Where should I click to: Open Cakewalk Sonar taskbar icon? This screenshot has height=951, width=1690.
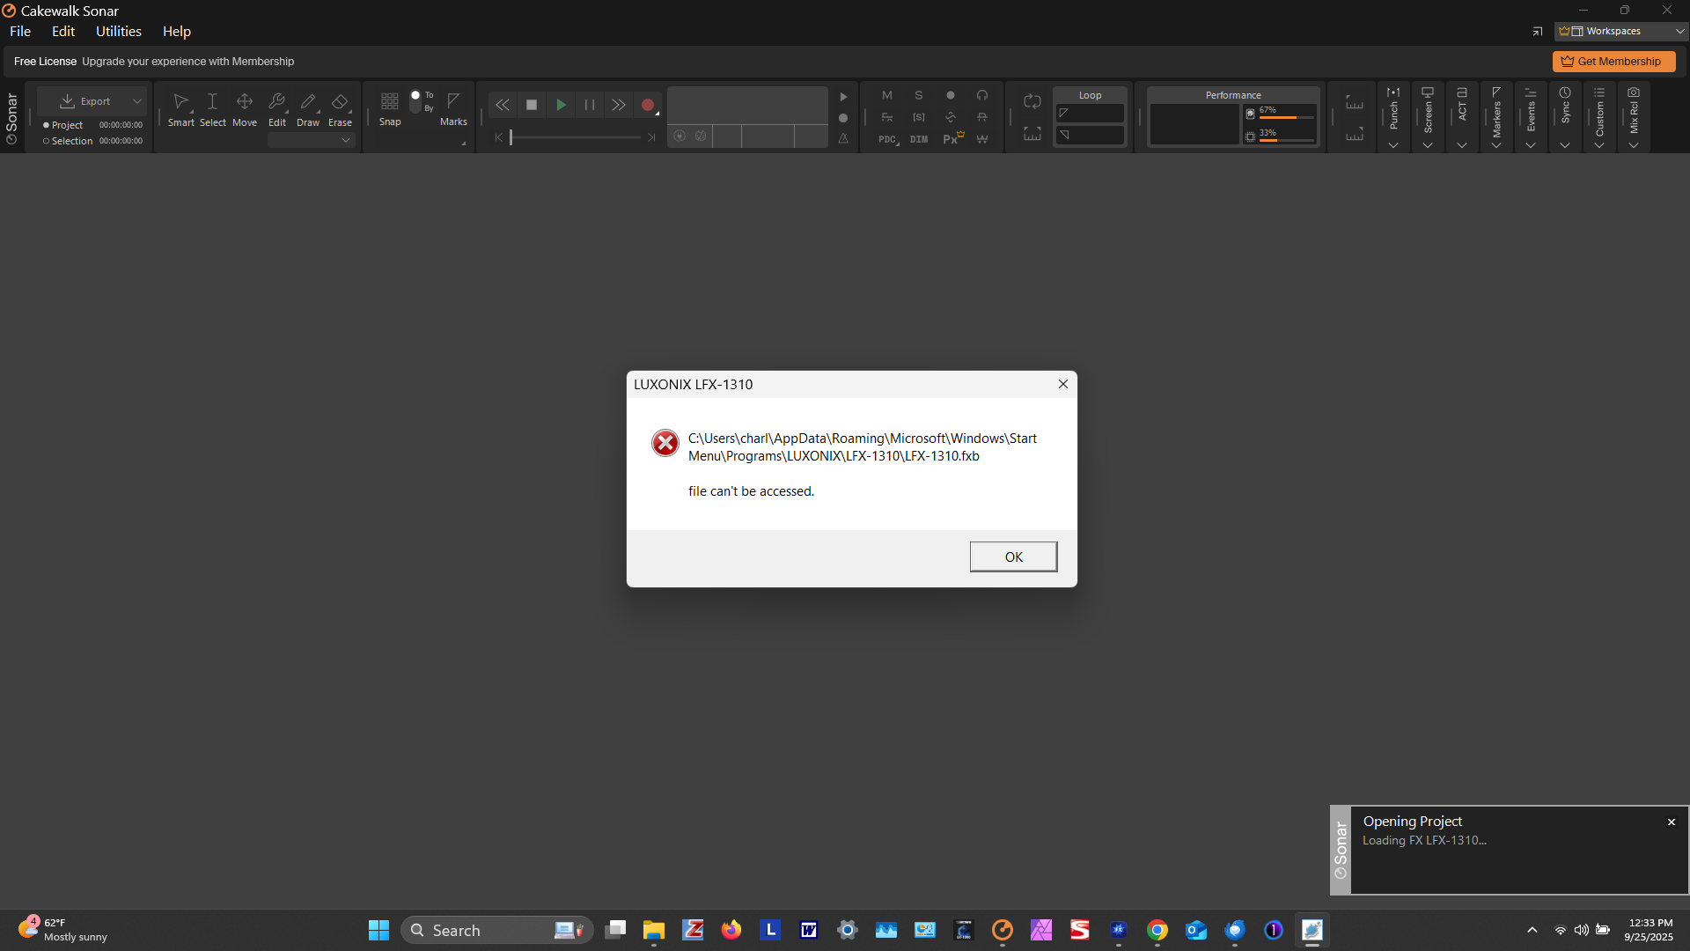click(1003, 930)
